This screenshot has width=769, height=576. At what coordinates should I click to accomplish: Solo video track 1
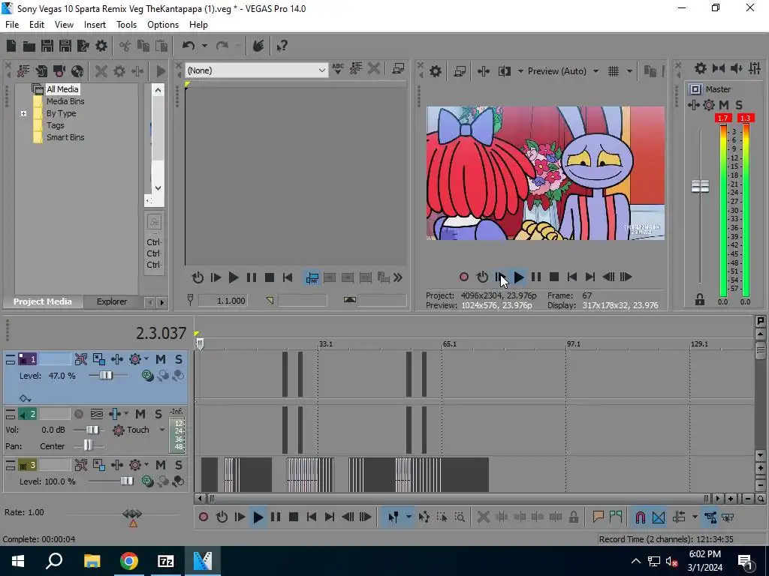[x=179, y=359]
